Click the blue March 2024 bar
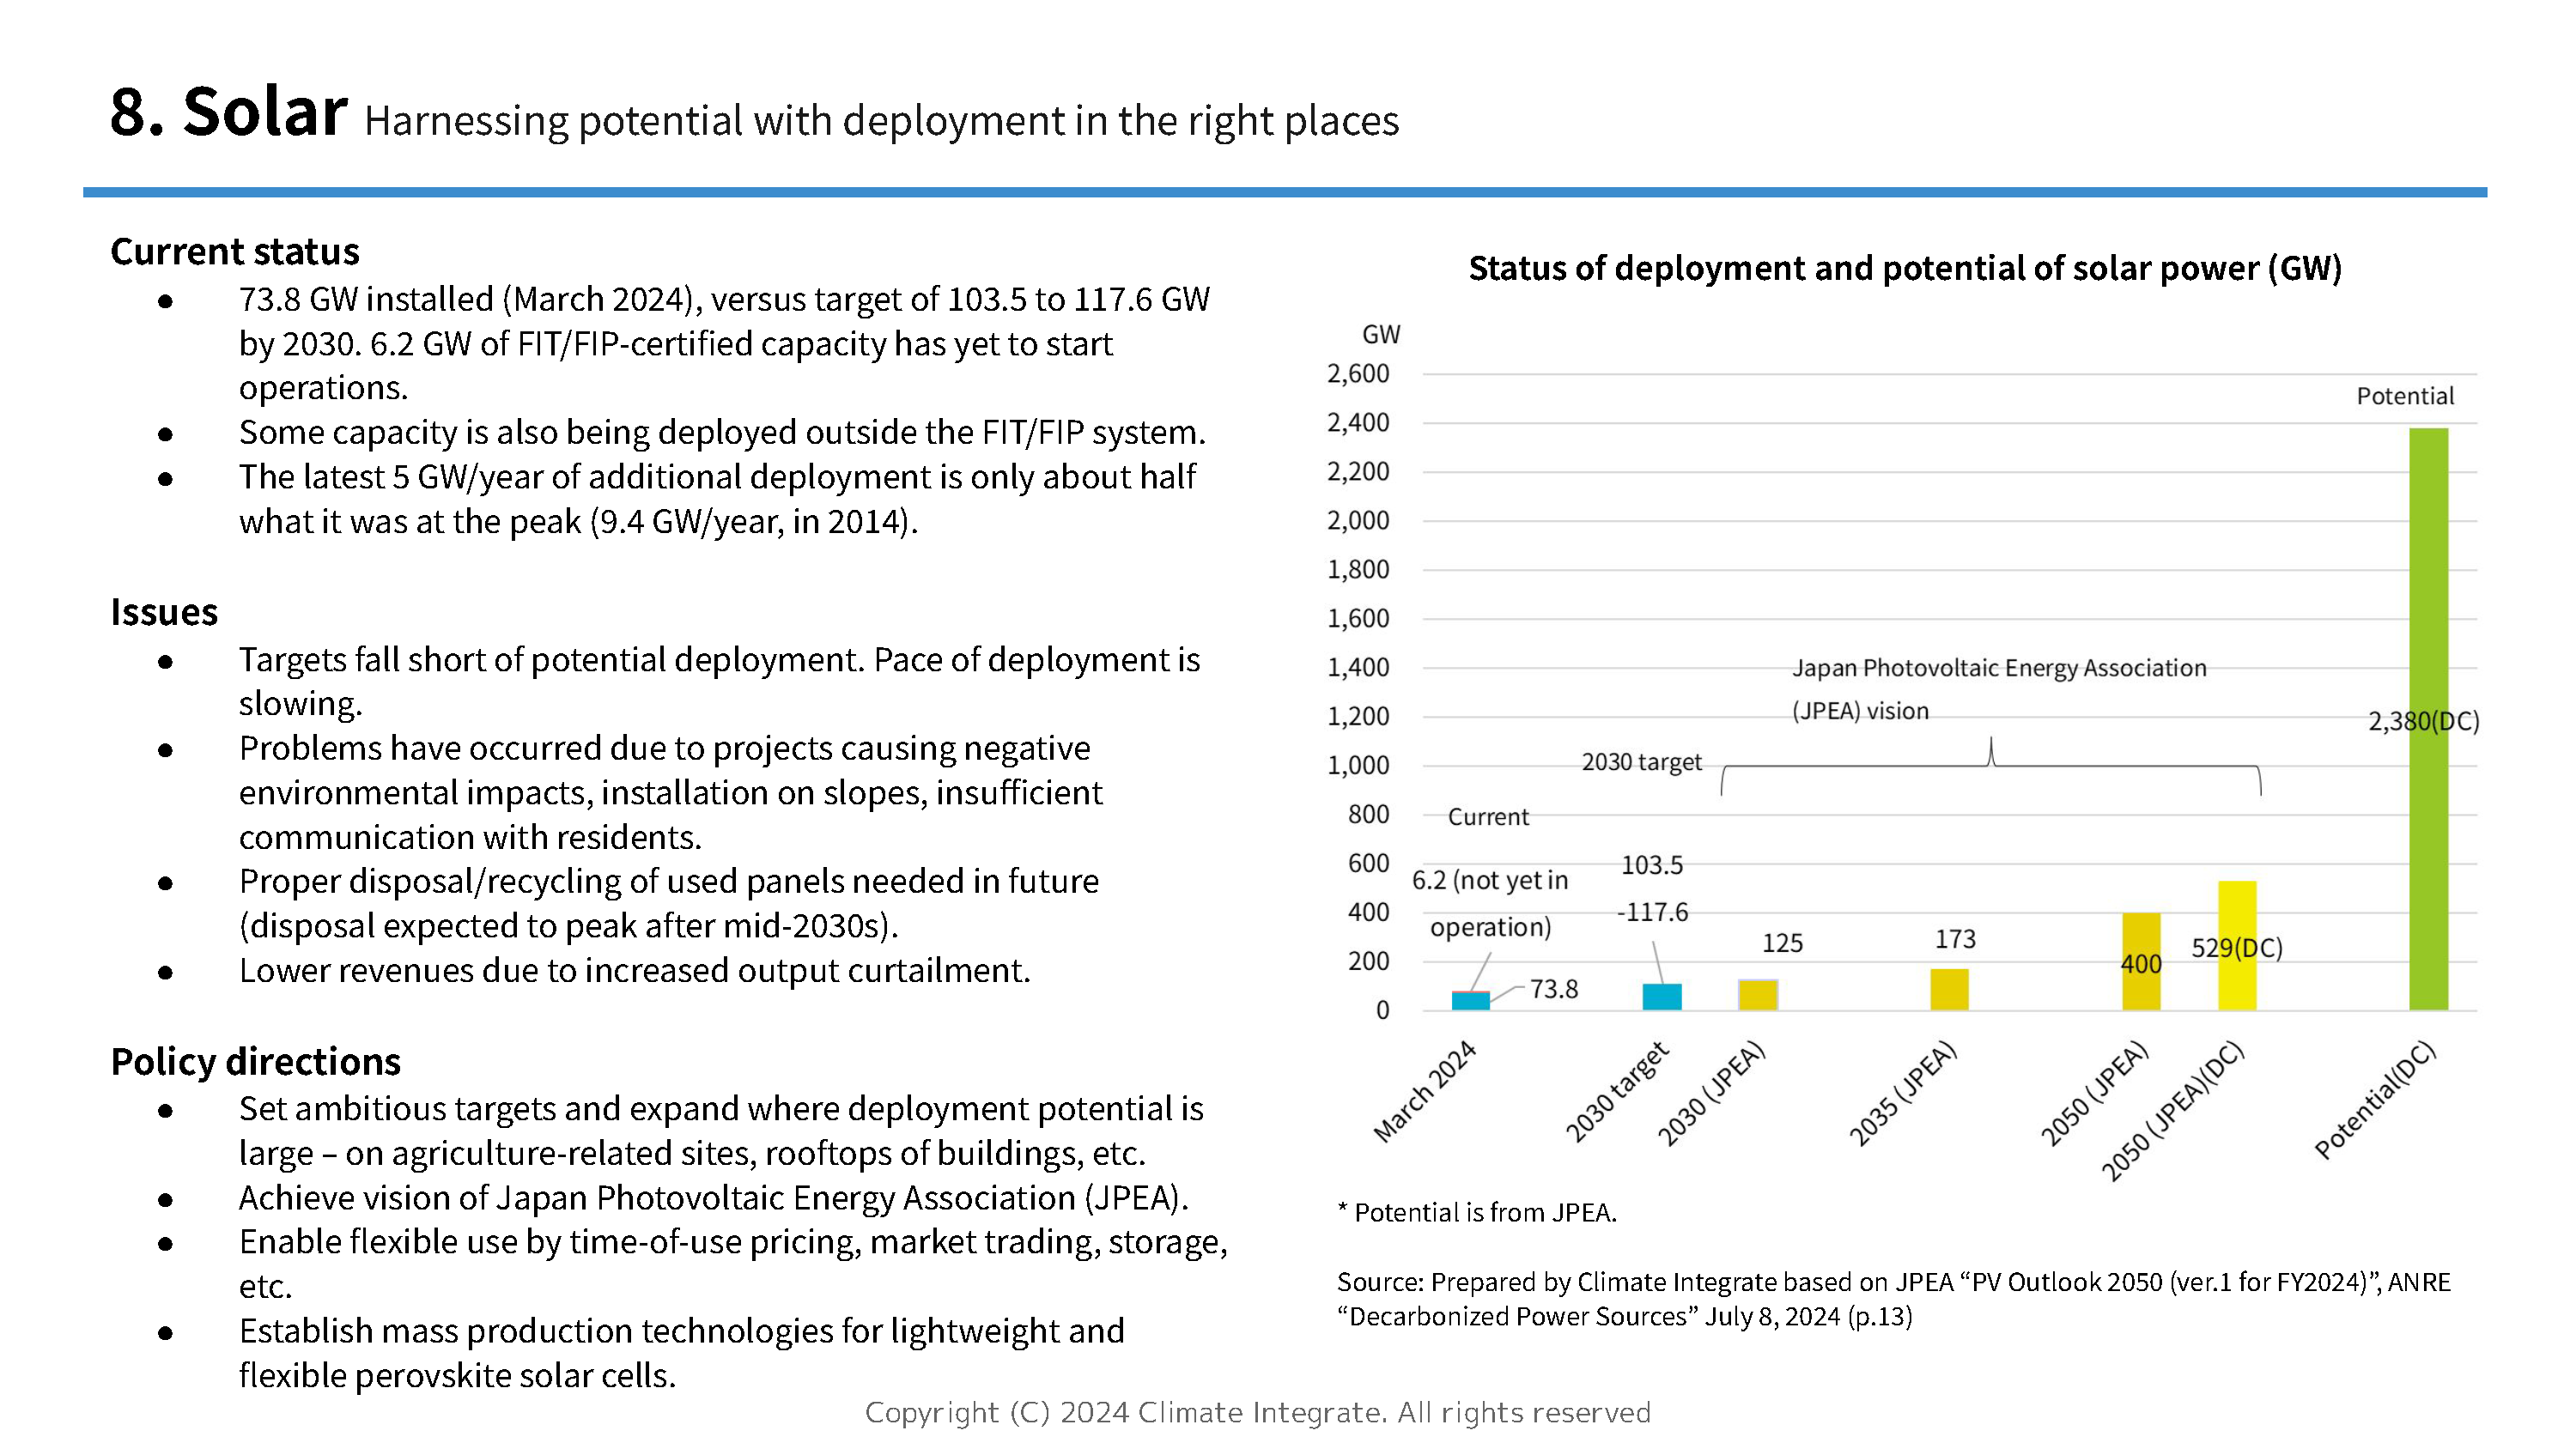 pos(1470,1001)
